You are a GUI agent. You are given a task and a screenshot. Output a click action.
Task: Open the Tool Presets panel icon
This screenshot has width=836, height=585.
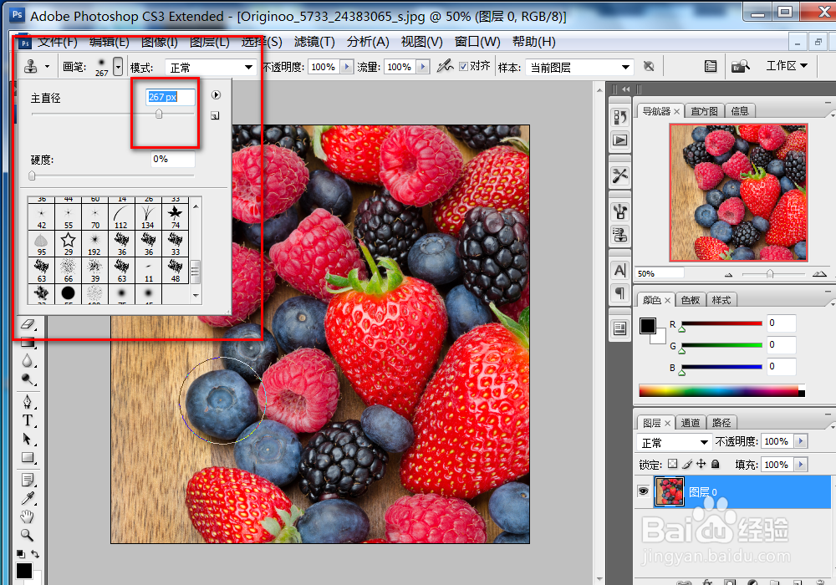[x=620, y=175]
